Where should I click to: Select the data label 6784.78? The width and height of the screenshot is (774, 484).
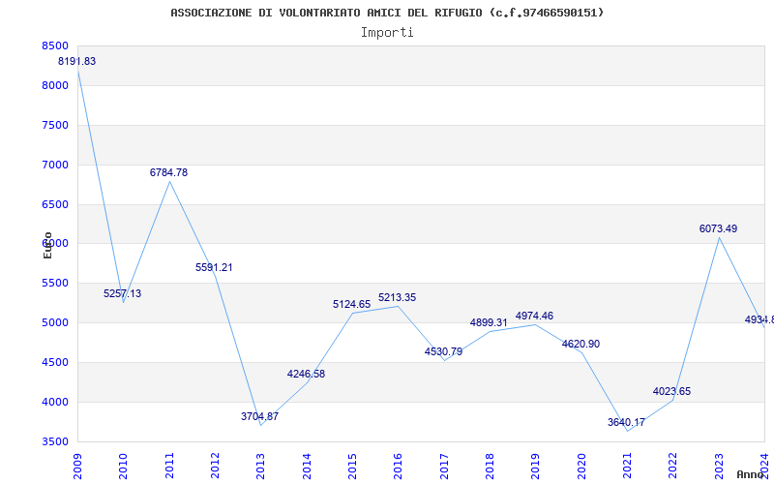168,173
